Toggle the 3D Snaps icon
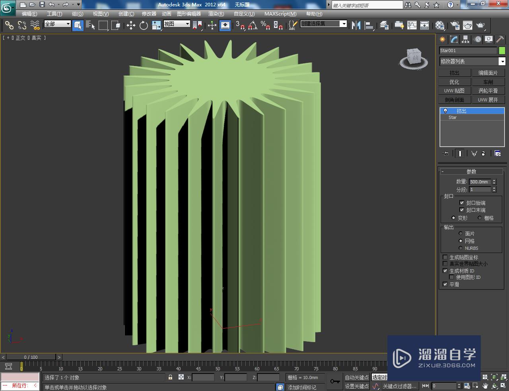Image resolution: width=509 pixels, height=391 pixels. [x=240, y=25]
